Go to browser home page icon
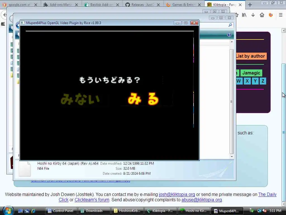The width and height of the screenshot is (286, 215). (x=262, y=15)
